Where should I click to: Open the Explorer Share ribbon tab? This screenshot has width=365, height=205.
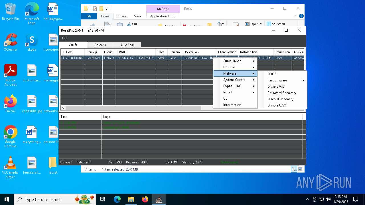coord(122,16)
